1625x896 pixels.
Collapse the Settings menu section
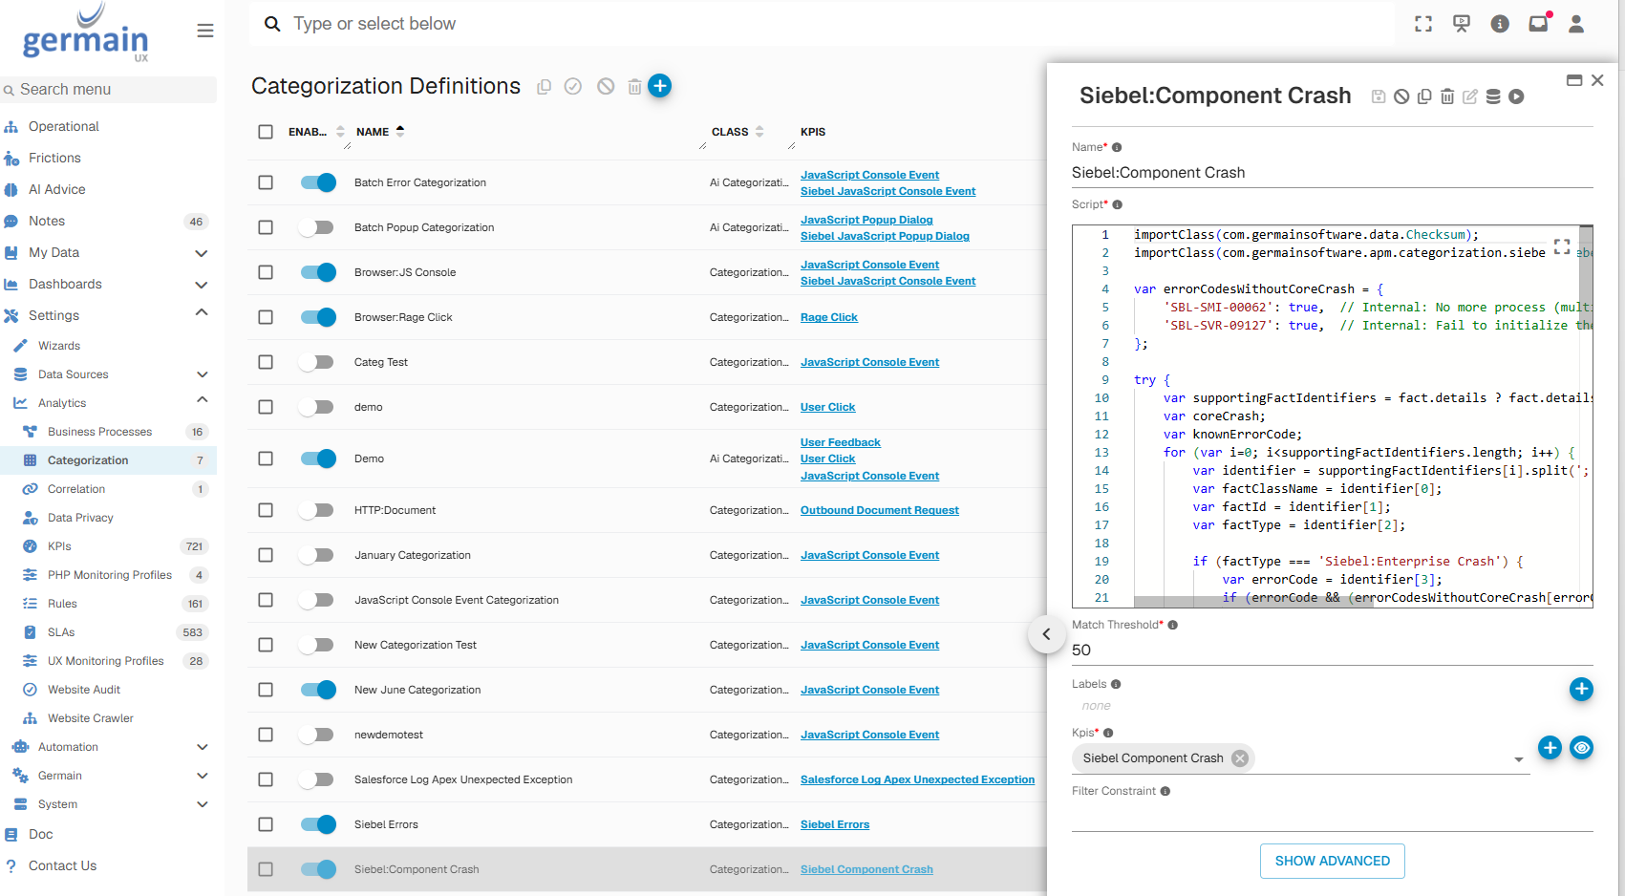(x=202, y=313)
